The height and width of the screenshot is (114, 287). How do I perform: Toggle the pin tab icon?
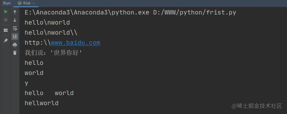(x=6, y=40)
